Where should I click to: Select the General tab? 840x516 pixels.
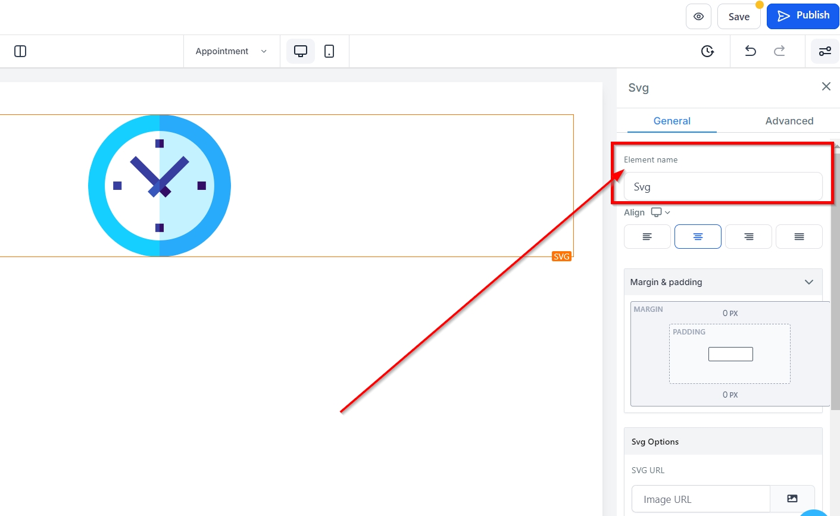coord(672,121)
